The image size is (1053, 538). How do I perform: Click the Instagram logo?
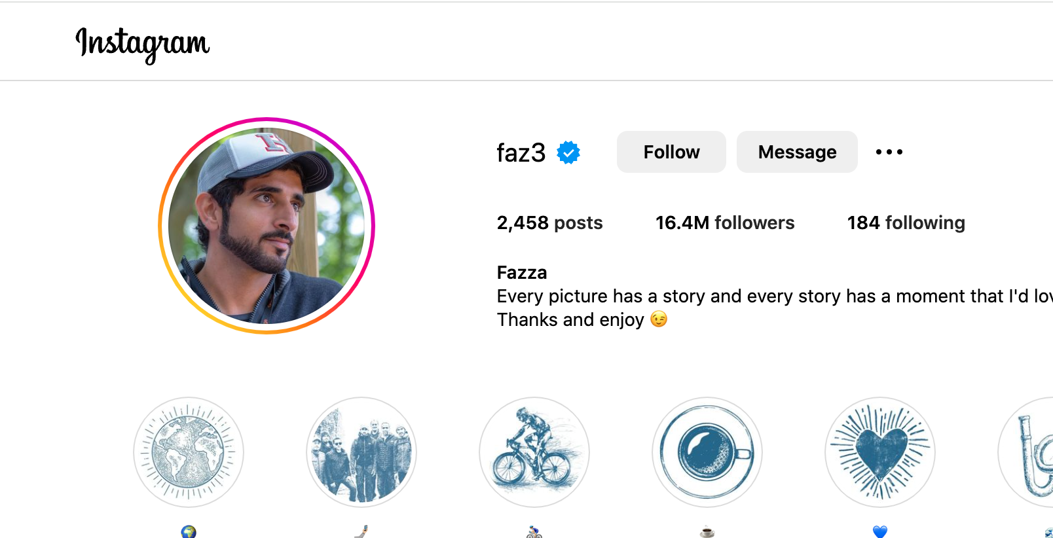coord(143,44)
